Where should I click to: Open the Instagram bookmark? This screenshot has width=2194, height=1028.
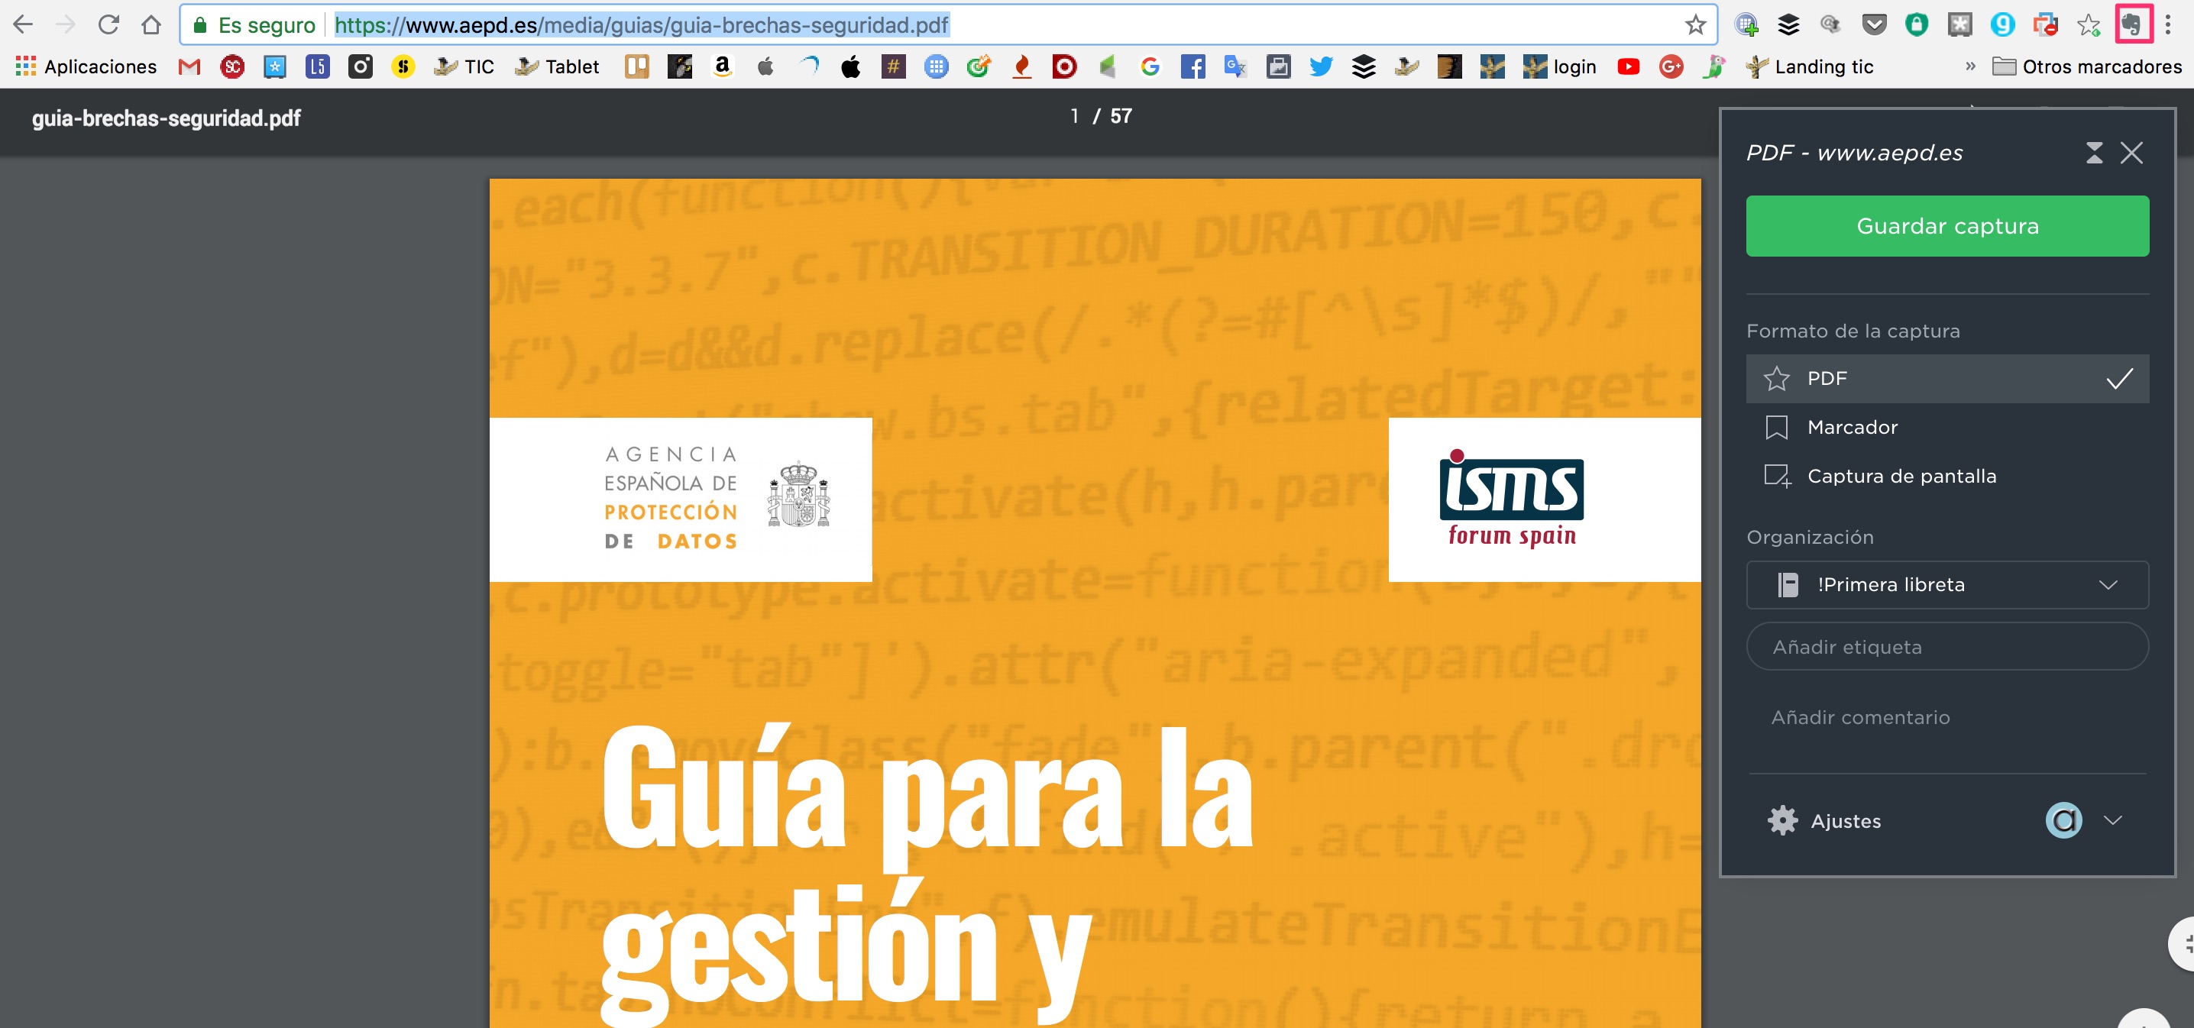click(x=361, y=66)
